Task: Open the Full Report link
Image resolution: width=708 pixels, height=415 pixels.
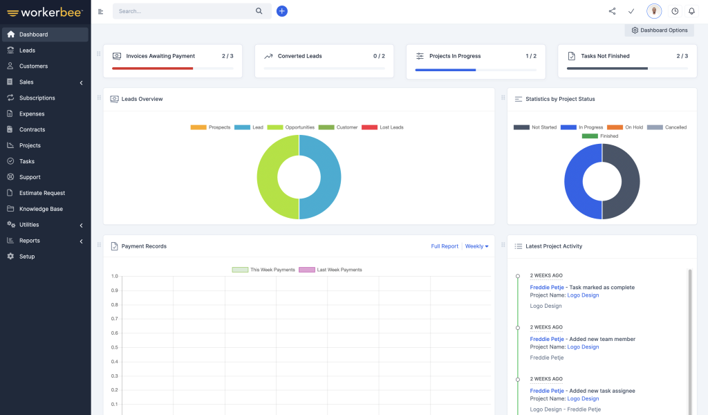Action: tap(445, 246)
